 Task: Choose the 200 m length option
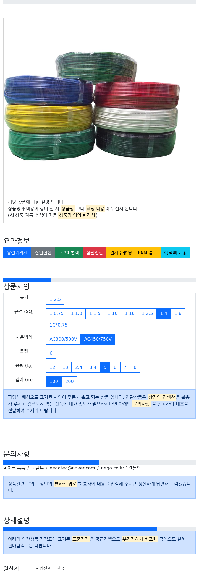pos(69,382)
